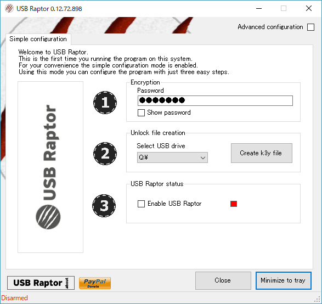Click the step 1 number badge
Viewport: 322px width, 304px height.
click(105, 103)
